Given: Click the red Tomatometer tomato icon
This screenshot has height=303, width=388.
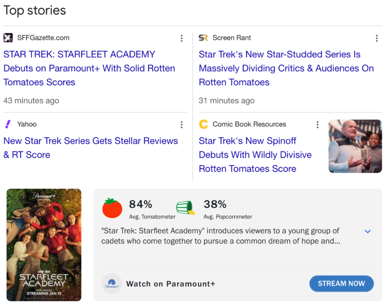Looking at the screenshot, I should (112, 208).
